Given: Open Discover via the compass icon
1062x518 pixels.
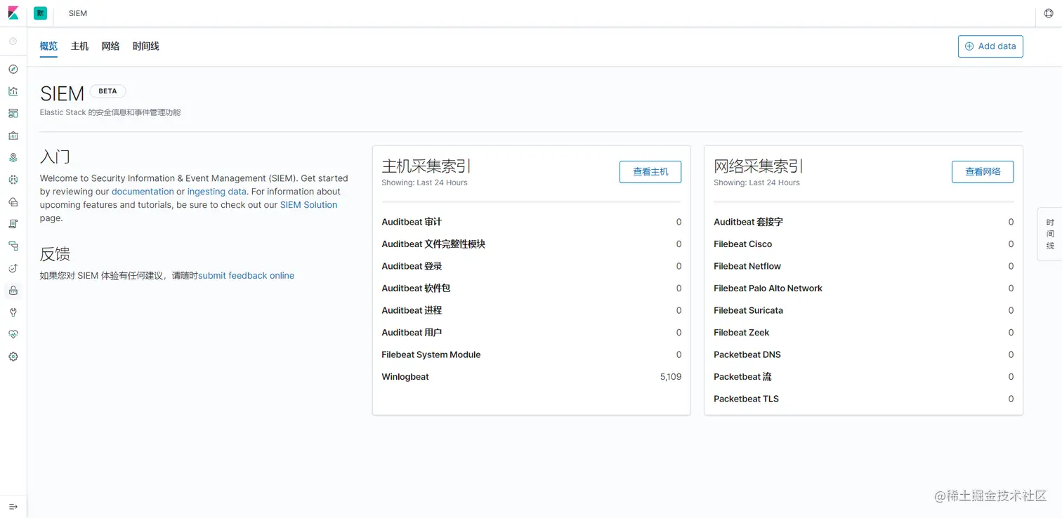Looking at the screenshot, I should [13, 69].
